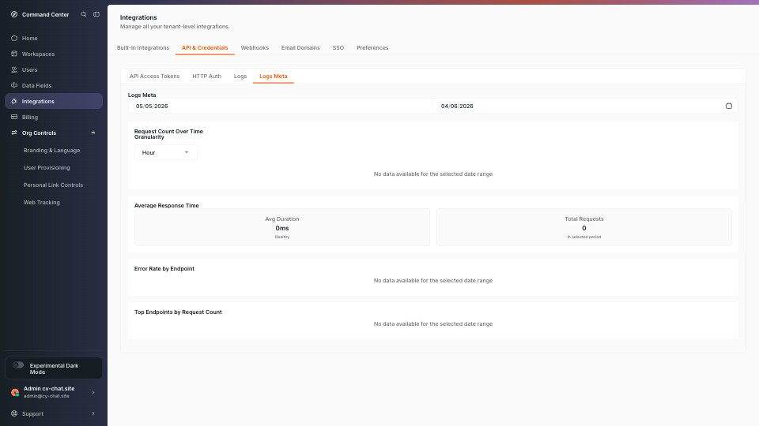
Task: Open Branding & Language settings
Action: tap(52, 150)
